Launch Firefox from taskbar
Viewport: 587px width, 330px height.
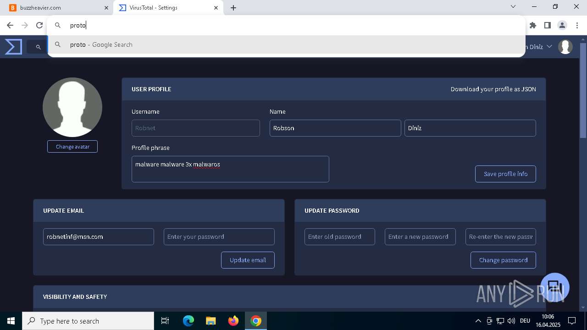tap(233, 321)
